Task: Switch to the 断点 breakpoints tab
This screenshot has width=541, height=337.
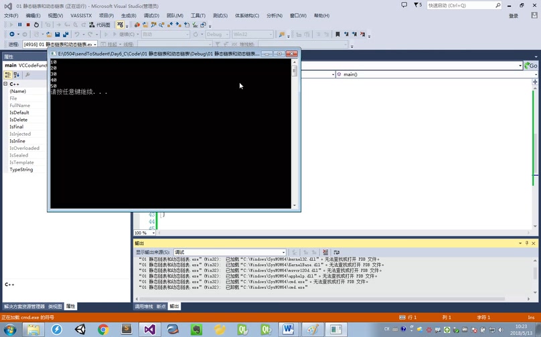Action: pyautogui.click(x=161, y=306)
